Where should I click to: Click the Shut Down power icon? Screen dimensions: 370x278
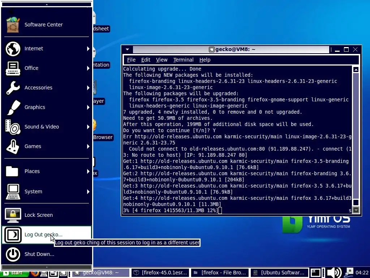pos(13,254)
